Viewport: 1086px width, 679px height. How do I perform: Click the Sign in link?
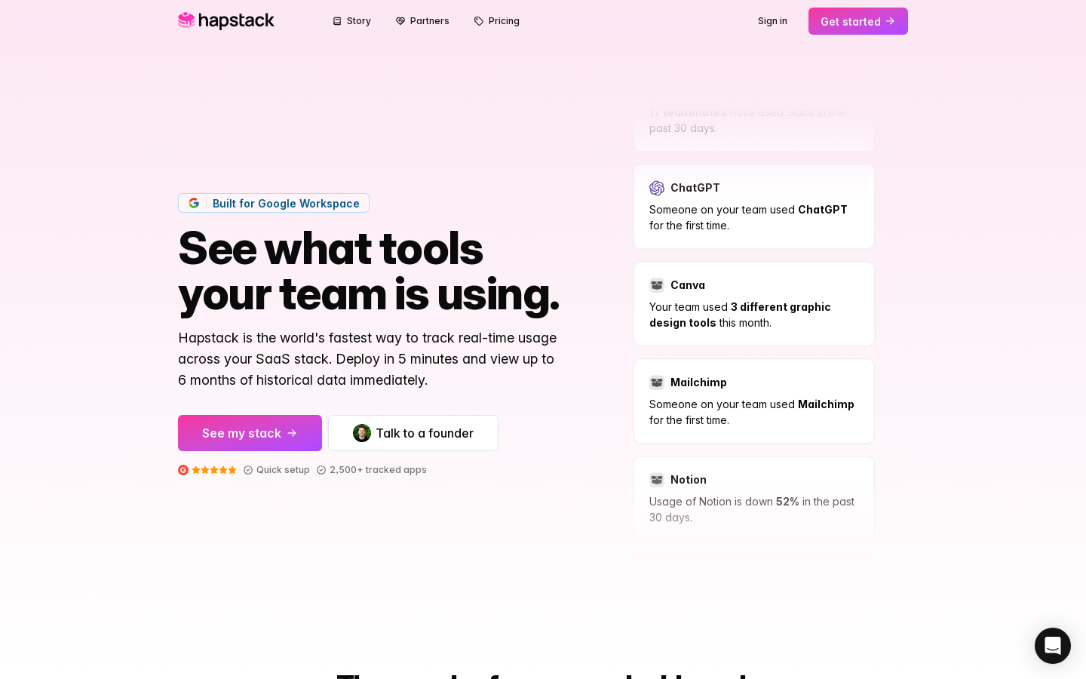[x=772, y=21]
